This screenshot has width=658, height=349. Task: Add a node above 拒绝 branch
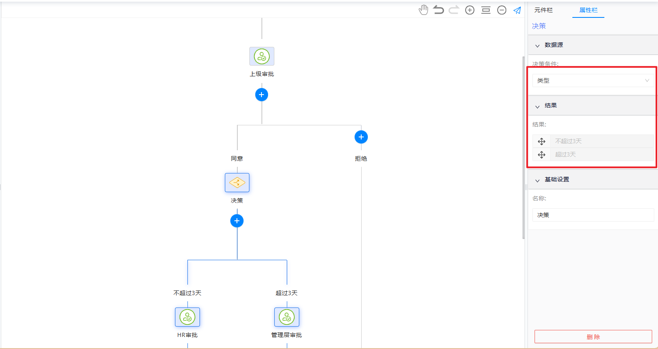click(x=361, y=137)
